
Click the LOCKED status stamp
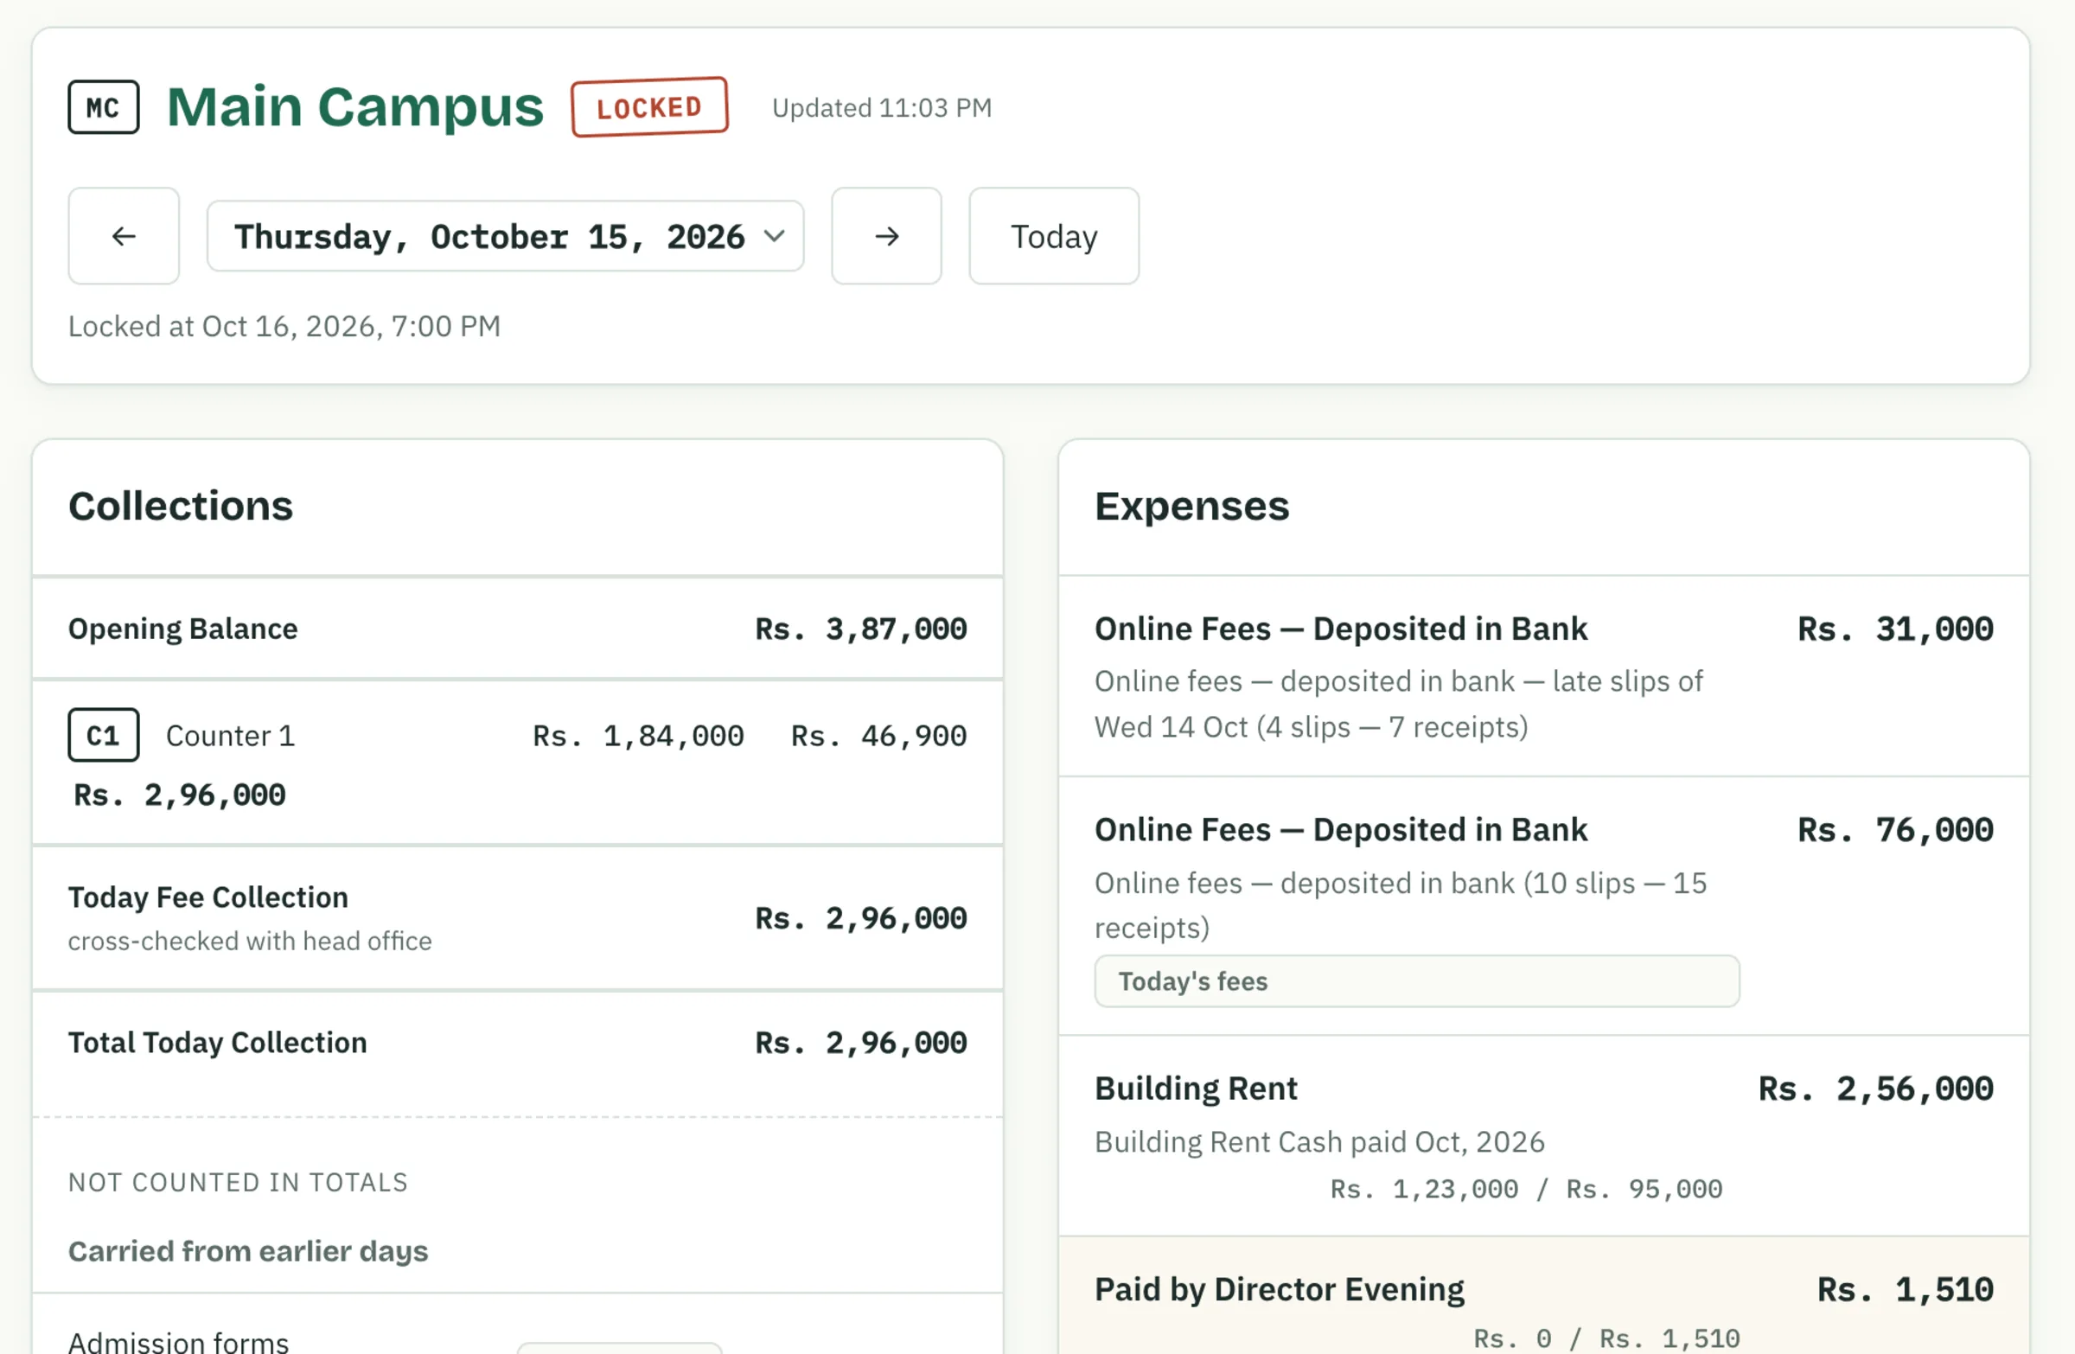tap(649, 107)
